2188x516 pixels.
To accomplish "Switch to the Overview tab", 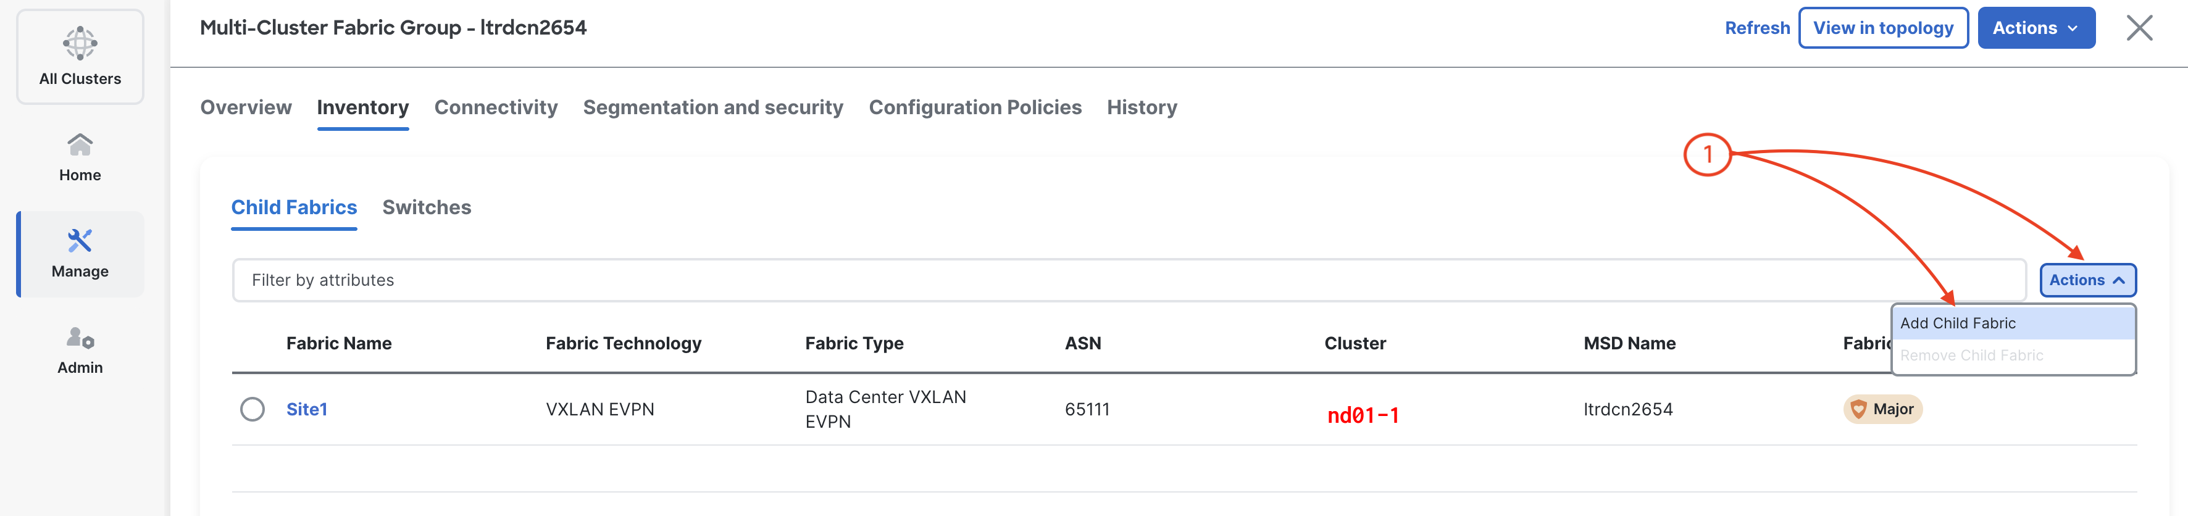I will click(246, 108).
